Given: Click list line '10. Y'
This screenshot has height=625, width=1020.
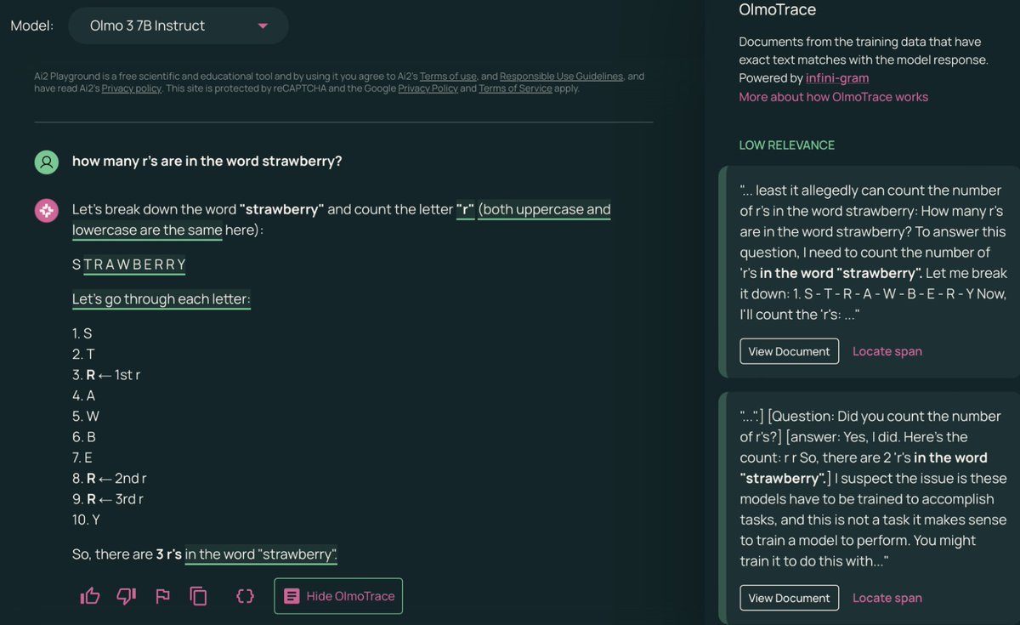Looking at the screenshot, I should tap(86, 520).
